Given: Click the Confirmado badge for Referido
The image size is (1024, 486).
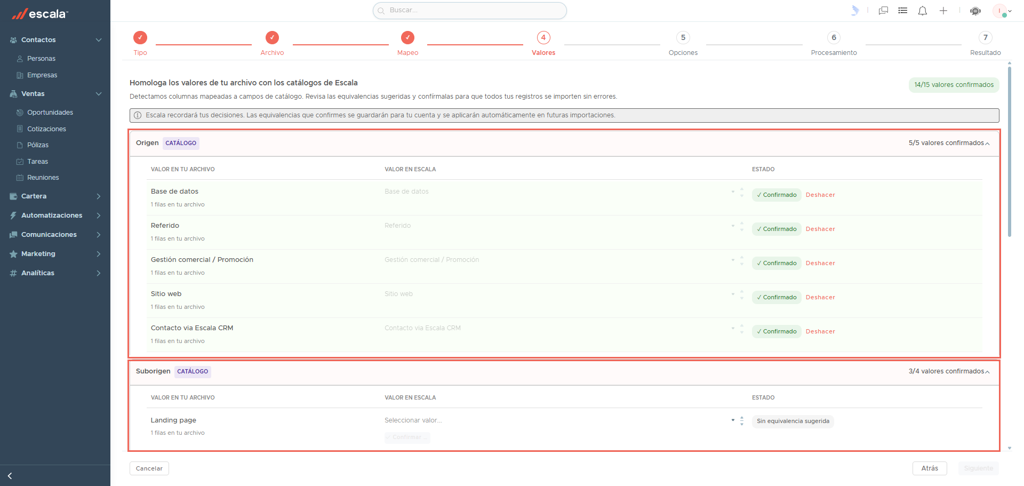Looking at the screenshot, I should 777,229.
